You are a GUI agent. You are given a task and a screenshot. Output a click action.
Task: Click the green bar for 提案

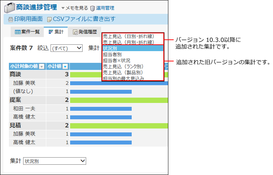pyautogui.click(x=119, y=100)
